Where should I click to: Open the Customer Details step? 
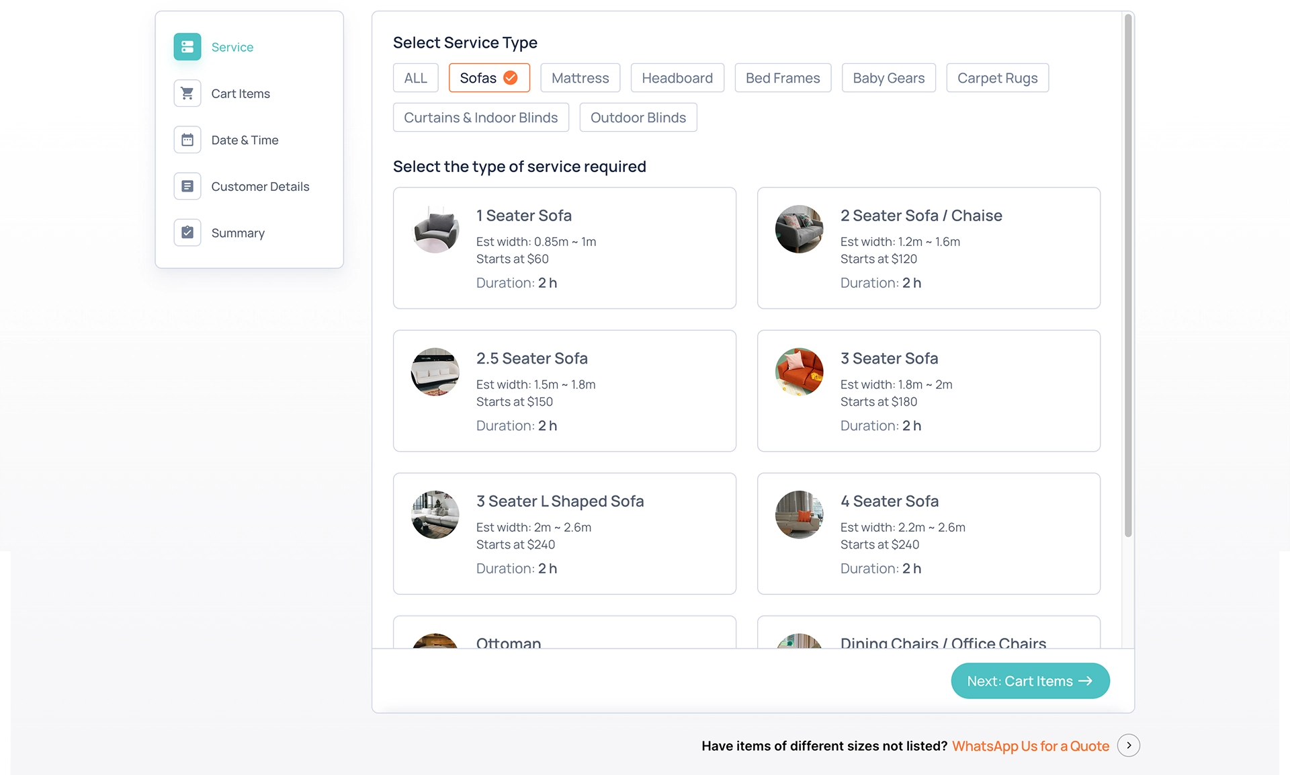[x=260, y=186]
